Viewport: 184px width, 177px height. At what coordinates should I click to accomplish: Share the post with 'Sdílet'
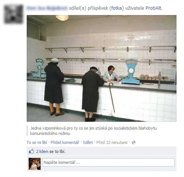click(88, 142)
